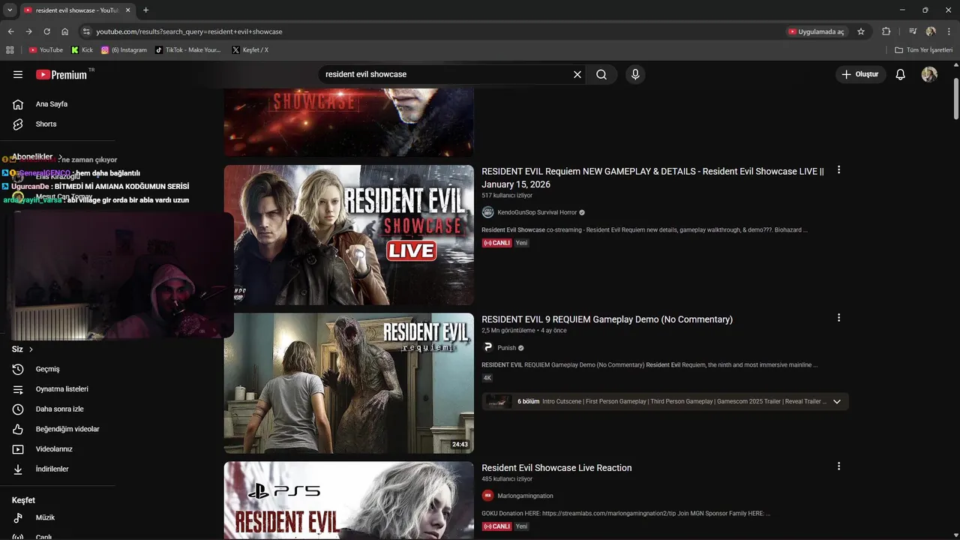The image size is (960, 540).
Task: Open the browser extensions puzzle icon
Action: point(886,31)
